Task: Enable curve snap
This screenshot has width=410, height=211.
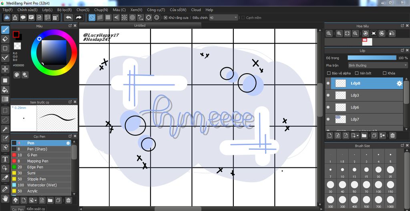Action: pos(141,18)
